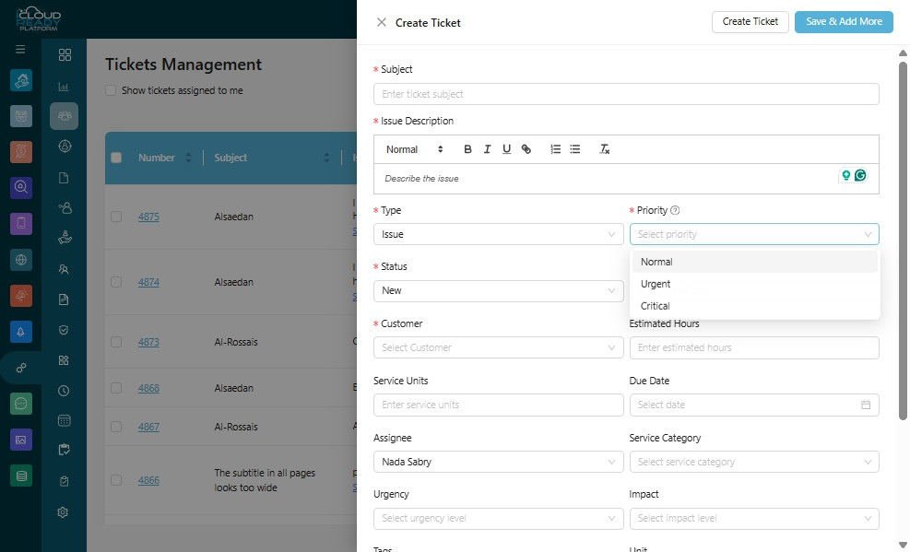Open the Impact level dropdown
This screenshot has height=552, width=910.
coord(754,518)
